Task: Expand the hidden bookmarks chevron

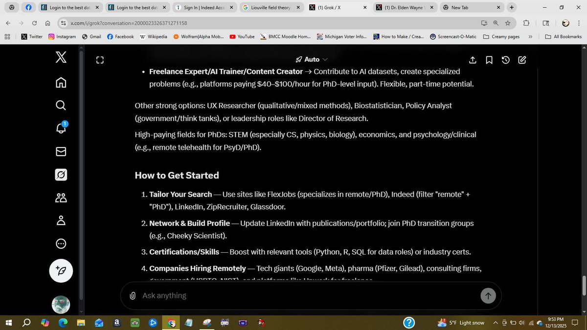Action: pyautogui.click(x=530, y=37)
